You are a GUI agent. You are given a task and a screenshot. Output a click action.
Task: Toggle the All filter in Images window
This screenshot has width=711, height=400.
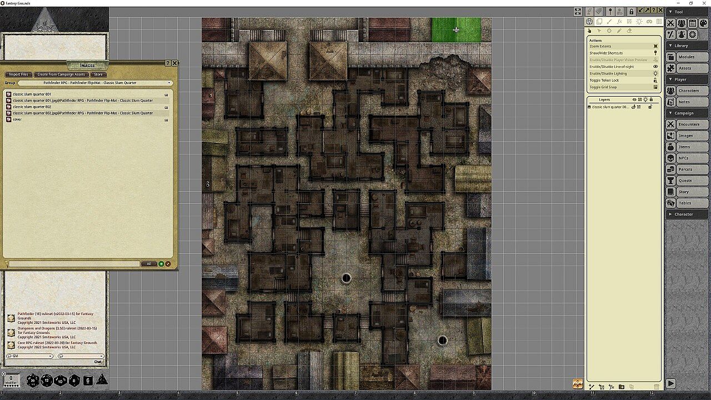(x=148, y=264)
